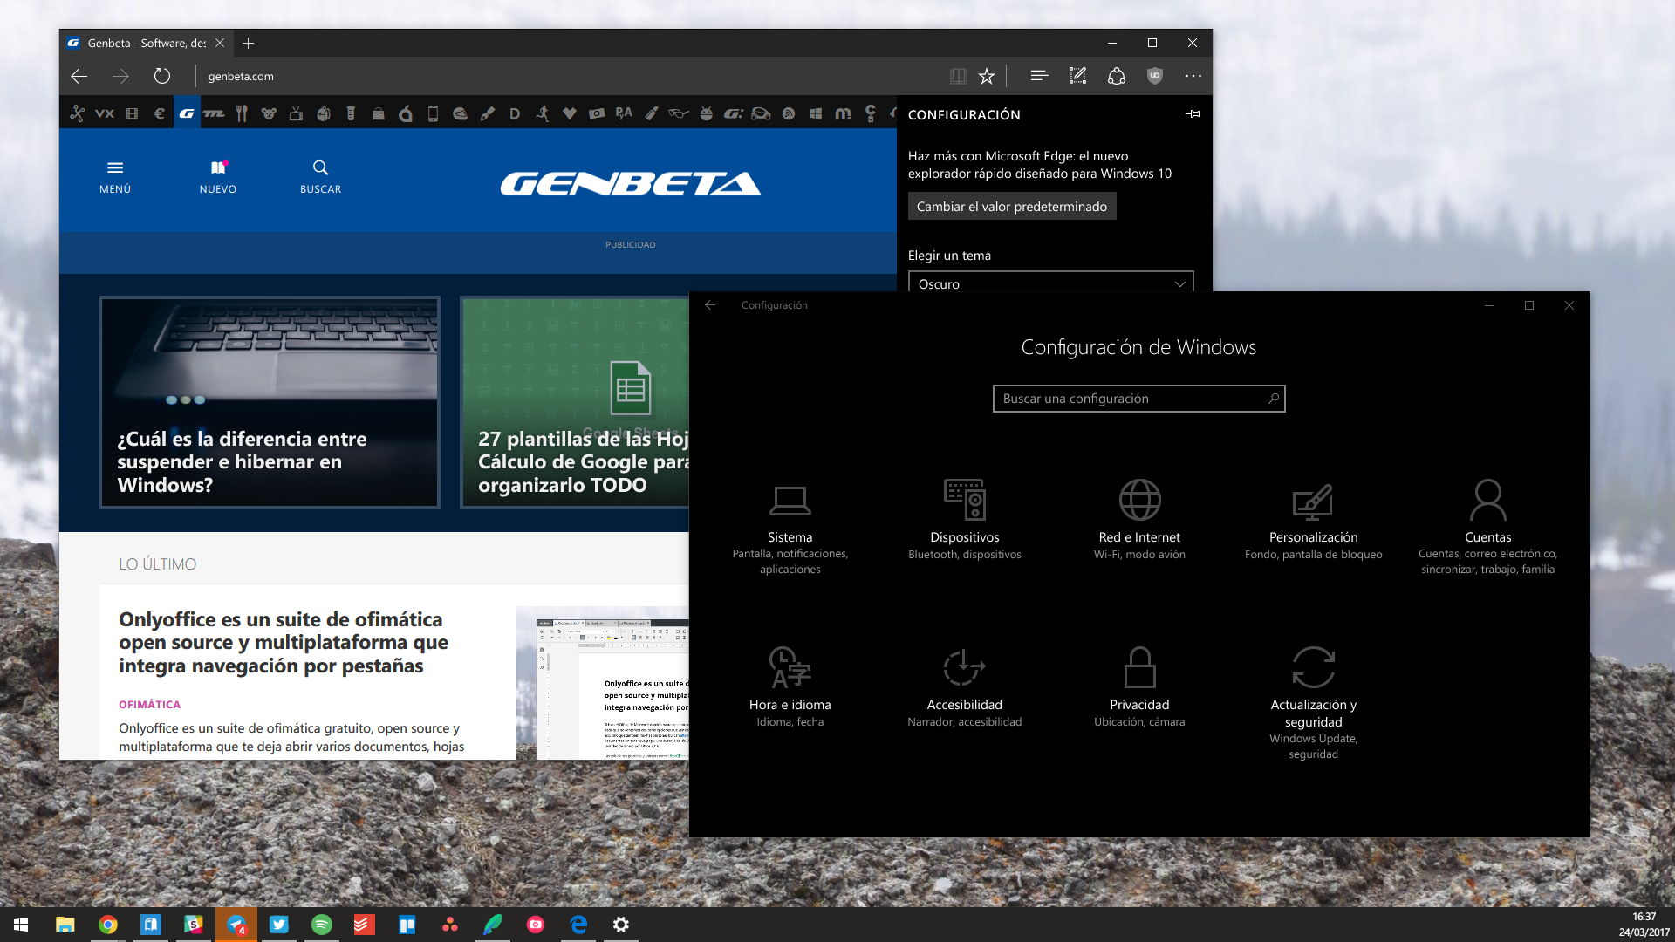The width and height of the screenshot is (1675, 942).
Task: Open Chrome from taskbar
Action: coord(108,925)
